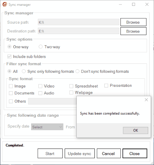Click OK in the sync completed dialog

pyautogui.click(x=136, y=130)
